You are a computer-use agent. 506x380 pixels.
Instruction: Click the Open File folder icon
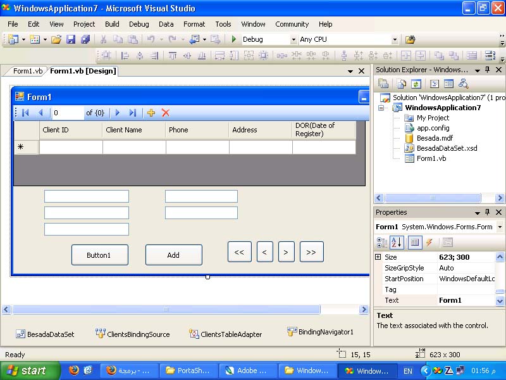(56, 39)
